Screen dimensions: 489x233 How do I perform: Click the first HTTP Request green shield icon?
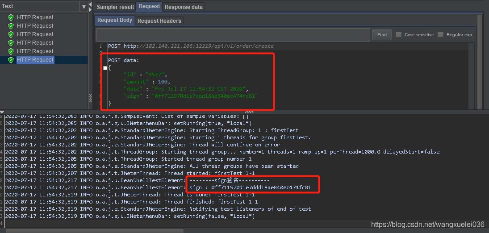pyautogui.click(x=11, y=17)
